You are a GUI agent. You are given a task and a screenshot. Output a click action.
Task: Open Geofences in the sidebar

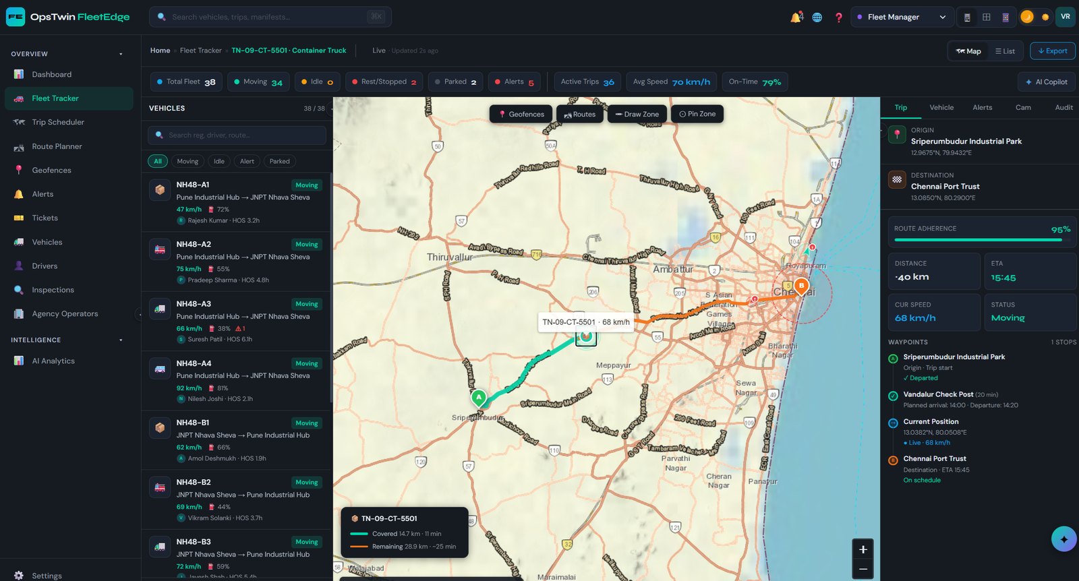point(69,170)
